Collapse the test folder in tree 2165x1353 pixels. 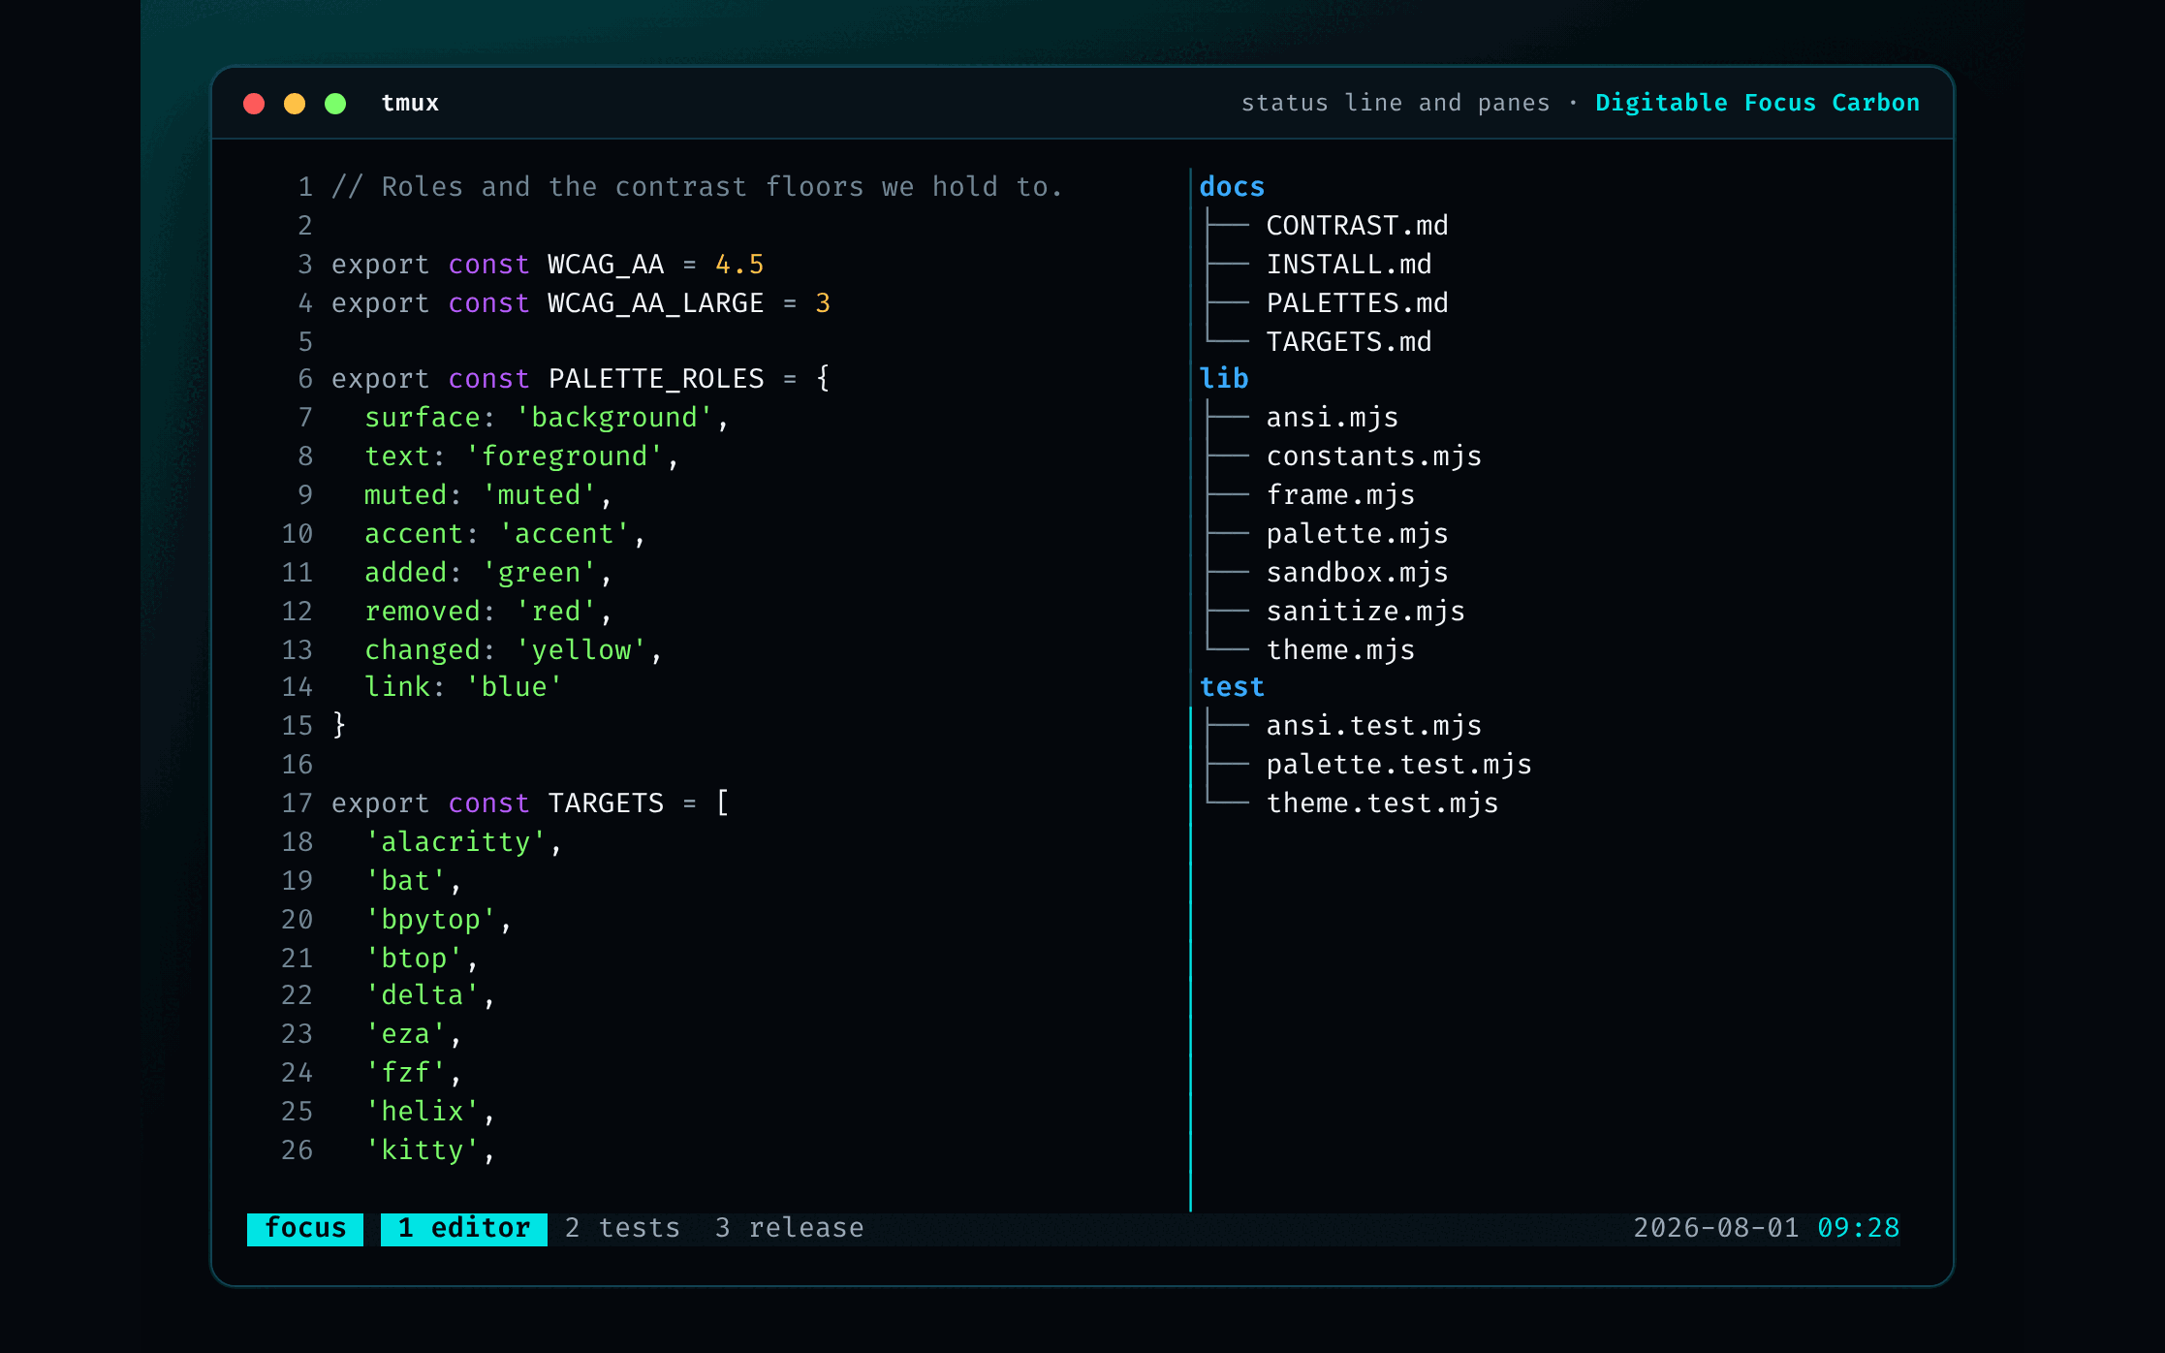point(1232,687)
